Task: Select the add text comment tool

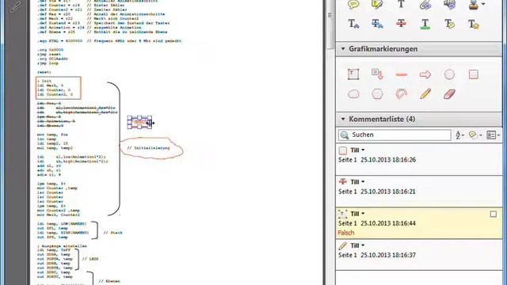Action: [x=401, y=5]
